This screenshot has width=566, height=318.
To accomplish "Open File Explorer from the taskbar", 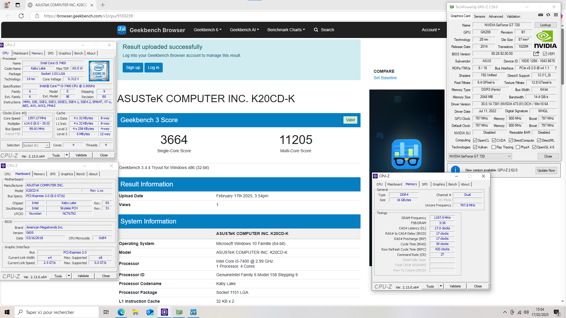I will tap(135, 312).
